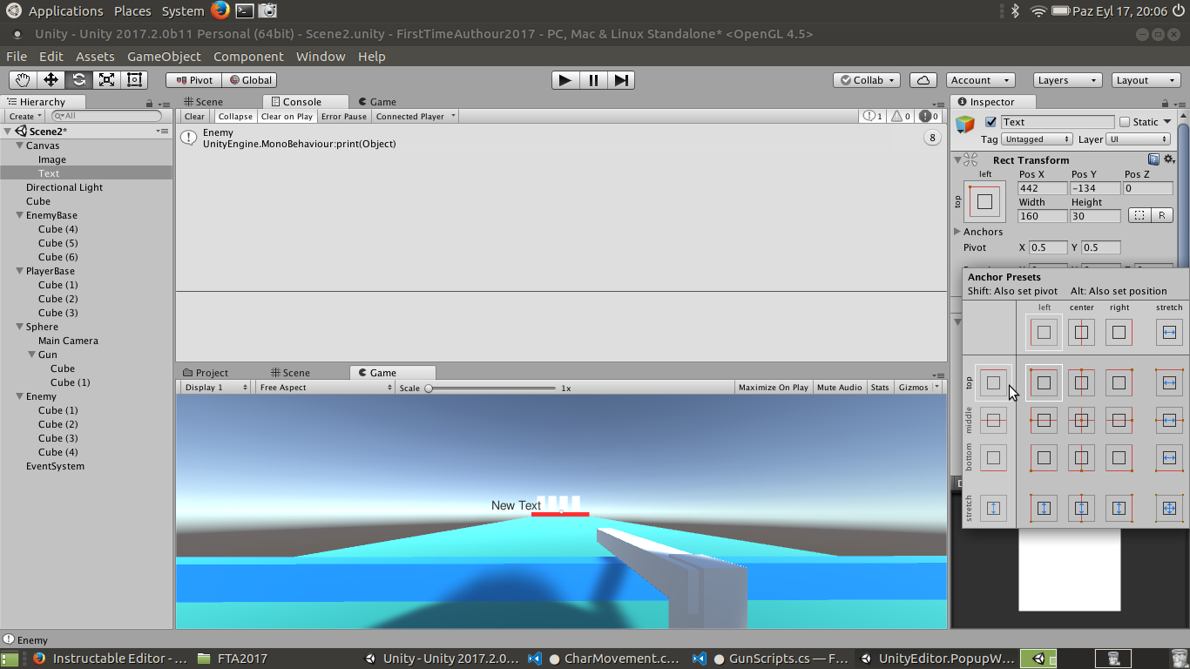Screen dimensions: 1190x669
Task: Click the Pause button
Action: click(x=593, y=80)
